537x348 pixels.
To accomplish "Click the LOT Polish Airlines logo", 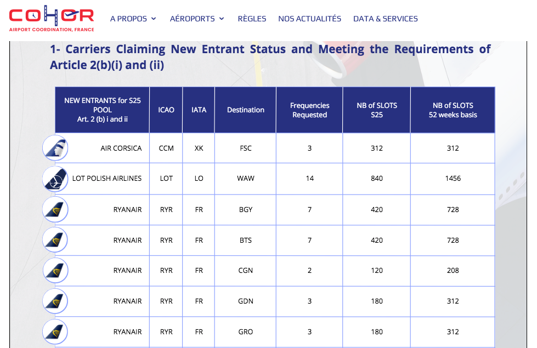I will point(55,179).
